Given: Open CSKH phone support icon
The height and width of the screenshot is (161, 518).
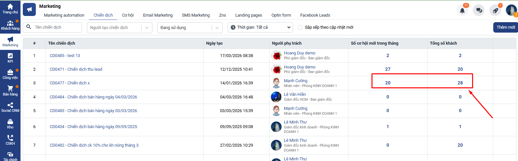Looking at the screenshot, I should (10, 139).
